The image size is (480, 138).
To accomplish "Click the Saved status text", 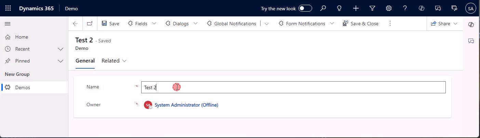I will (103, 41).
